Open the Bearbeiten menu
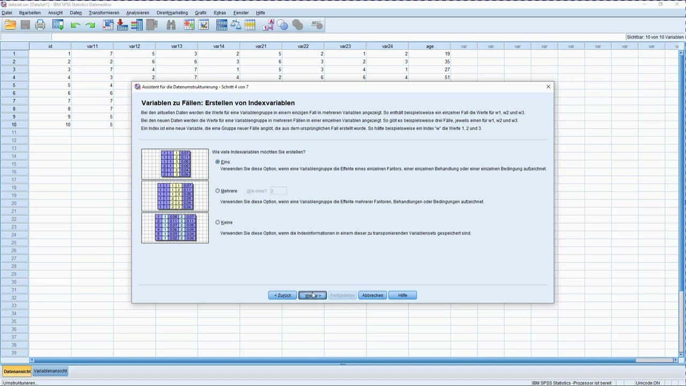This screenshot has height=386, width=686. pyautogui.click(x=29, y=13)
